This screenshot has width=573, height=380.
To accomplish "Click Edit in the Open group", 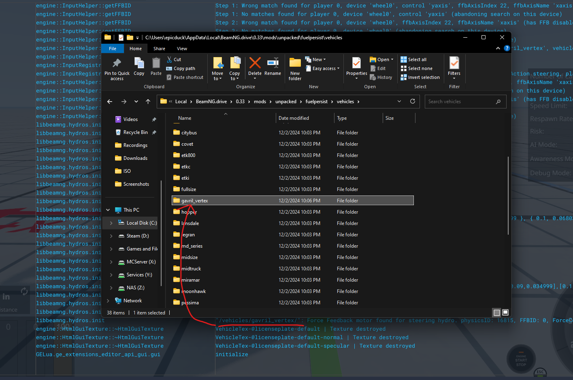I will tap(378, 68).
